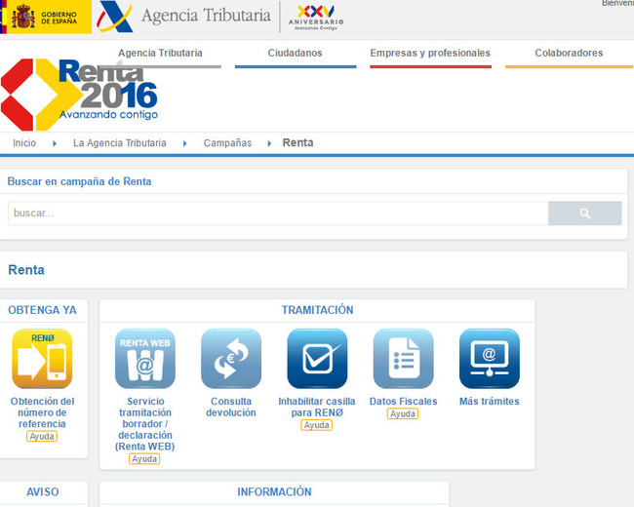Screen dimensions: 634x507
Task: Go to Inicio in the breadcrumb
Action: click(x=24, y=143)
